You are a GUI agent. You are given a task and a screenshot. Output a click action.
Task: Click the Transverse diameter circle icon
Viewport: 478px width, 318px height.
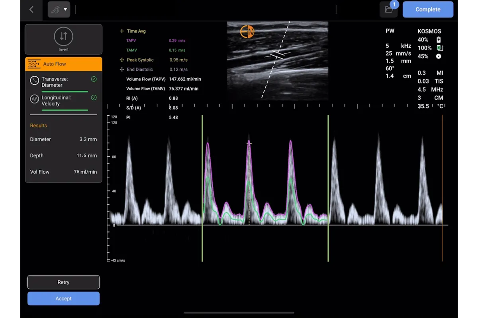coord(34,81)
